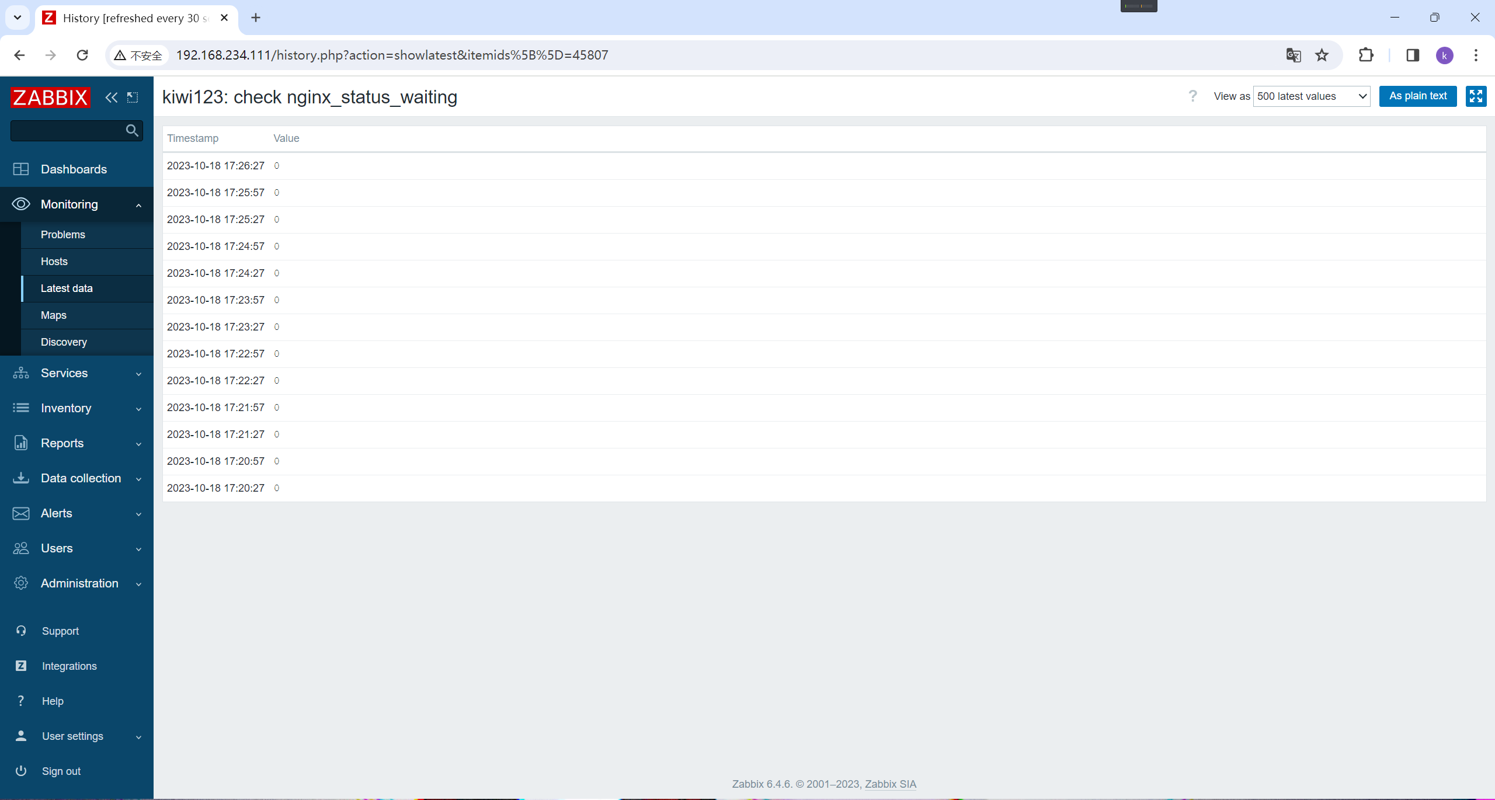Click the Value column header
This screenshot has height=800, width=1495.
(x=286, y=138)
